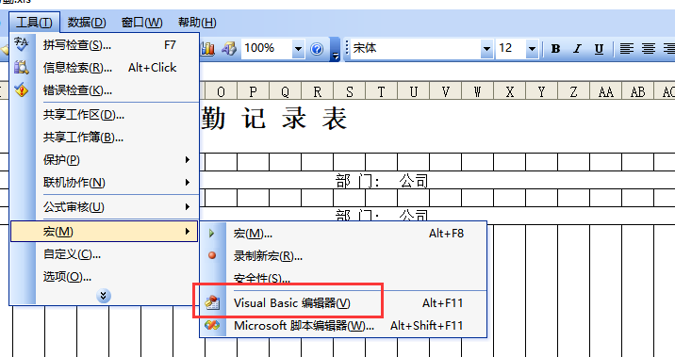Click the highlighted 宏(M) submenu entry
This screenshot has width=675, height=357.
point(105,232)
